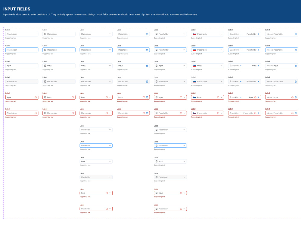The width and height of the screenshot is (301, 226).
Task: Click error icon in red unprefixed 'Placeholder' date field
Action: (144, 113)
